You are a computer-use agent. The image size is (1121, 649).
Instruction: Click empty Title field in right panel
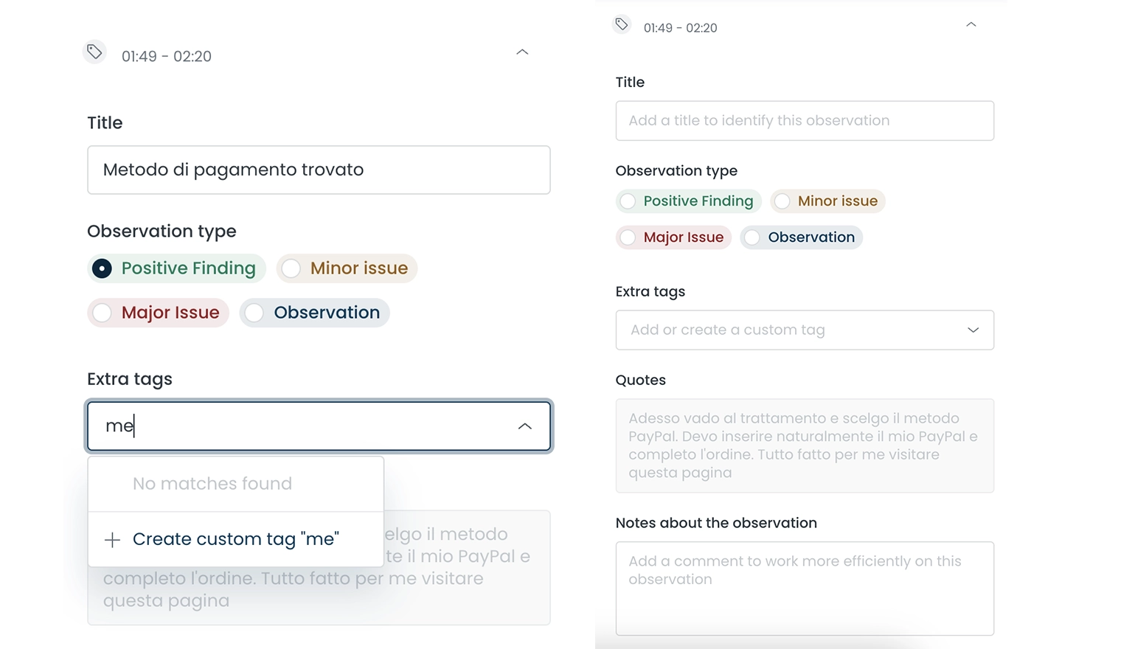(x=804, y=121)
